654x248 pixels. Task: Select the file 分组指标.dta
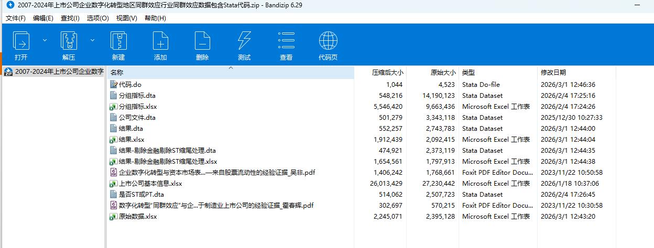(x=137, y=95)
